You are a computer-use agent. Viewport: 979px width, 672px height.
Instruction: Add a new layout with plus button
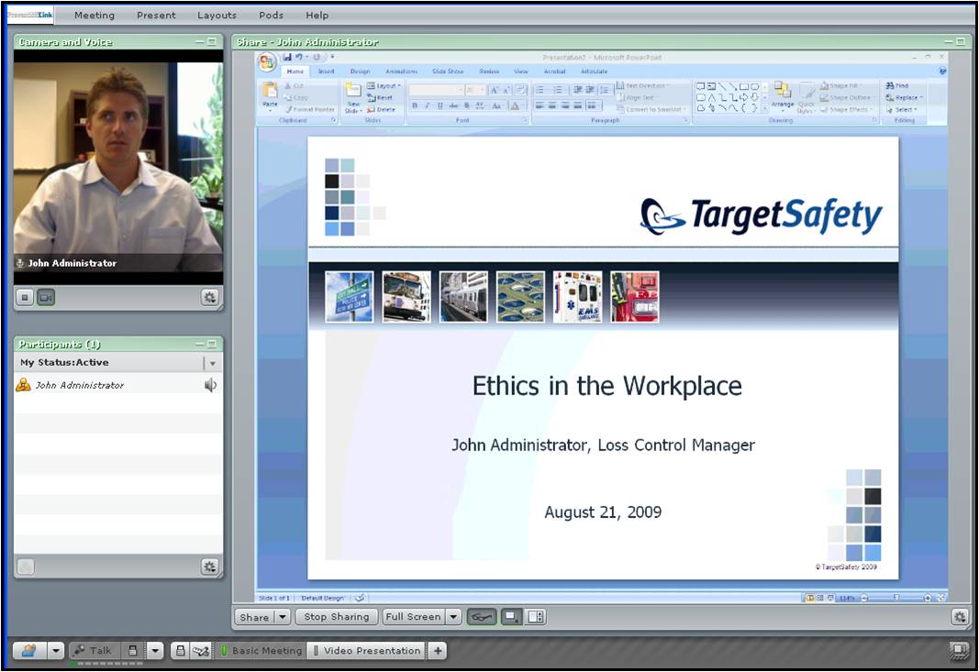[439, 651]
